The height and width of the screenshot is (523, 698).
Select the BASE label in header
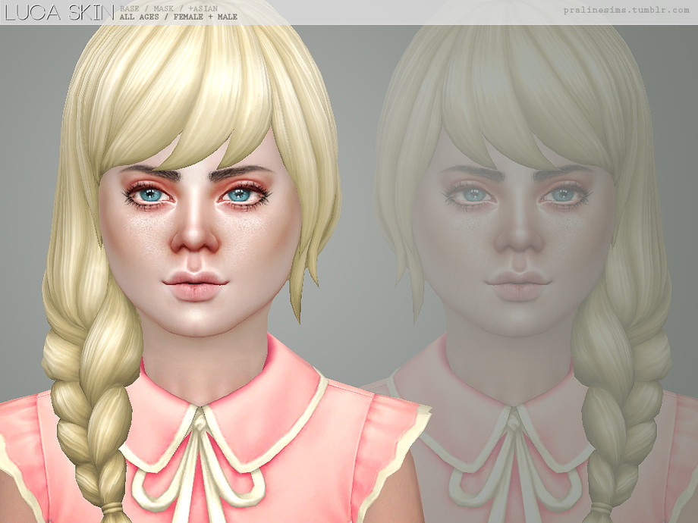[x=130, y=8]
